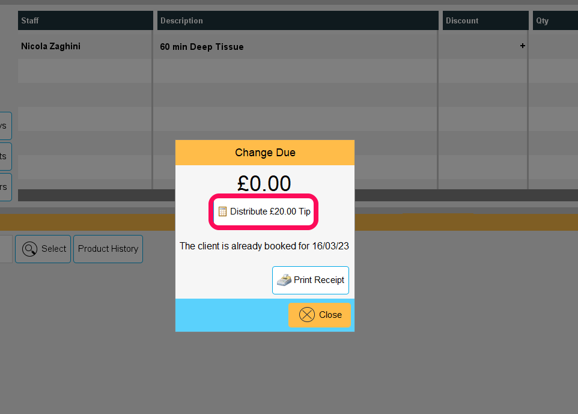This screenshot has height=414, width=578.
Task: Click the cash register icon on Print Receipt
Action: (284, 280)
